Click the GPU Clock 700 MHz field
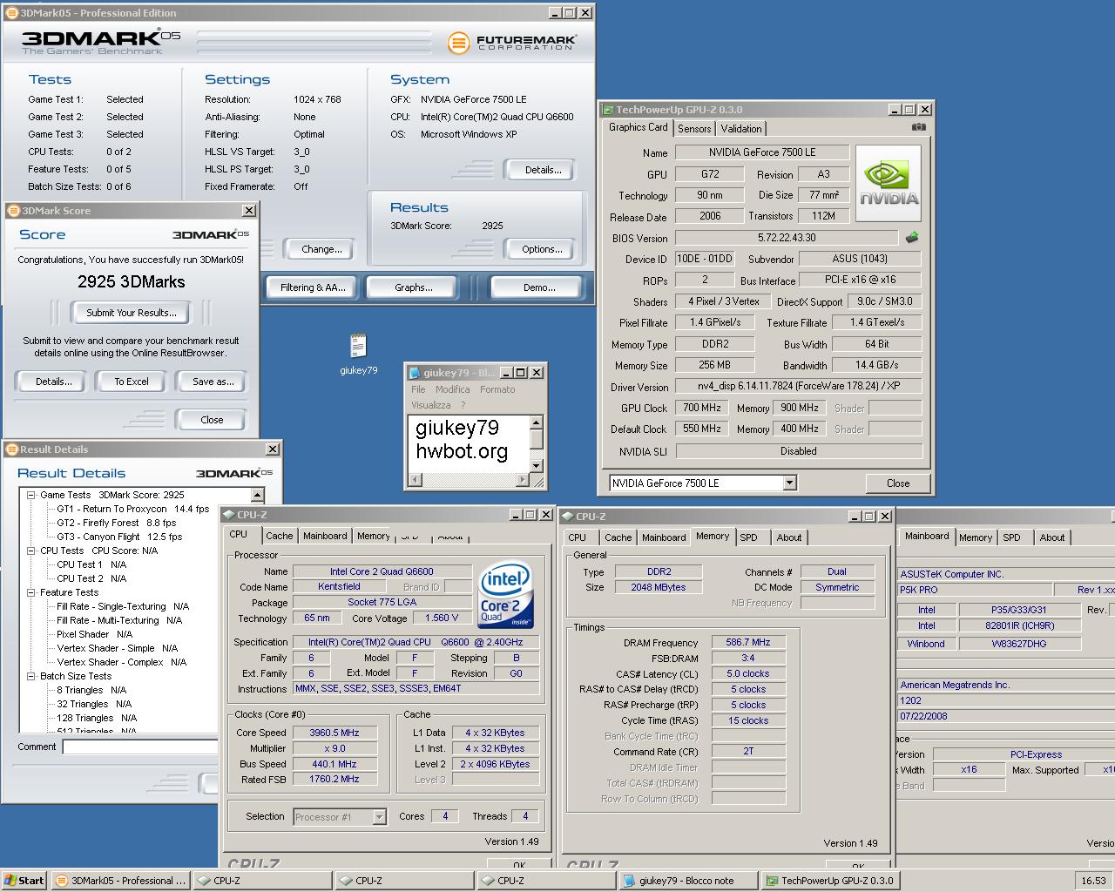 coord(702,408)
